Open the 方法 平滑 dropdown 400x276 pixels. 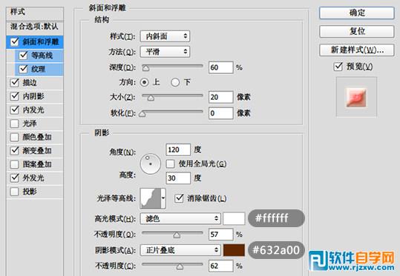point(165,52)
